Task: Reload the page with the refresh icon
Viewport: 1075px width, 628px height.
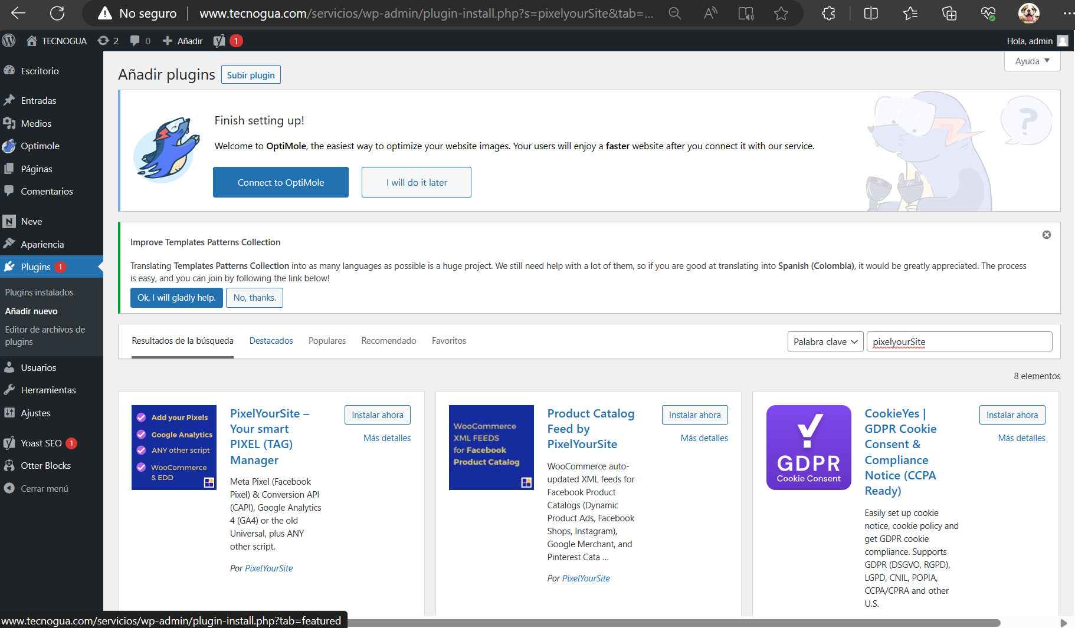Action: pos(57,13)
